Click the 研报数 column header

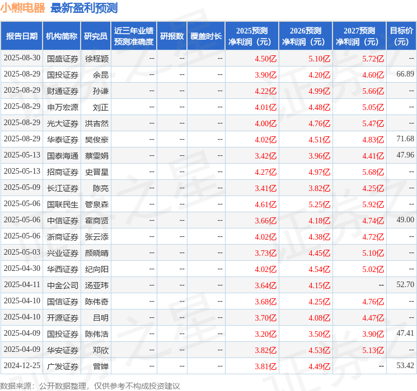(x=171, y=36)
